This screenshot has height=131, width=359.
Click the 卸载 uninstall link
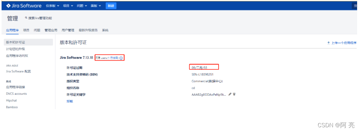click(x=70, y=101)
